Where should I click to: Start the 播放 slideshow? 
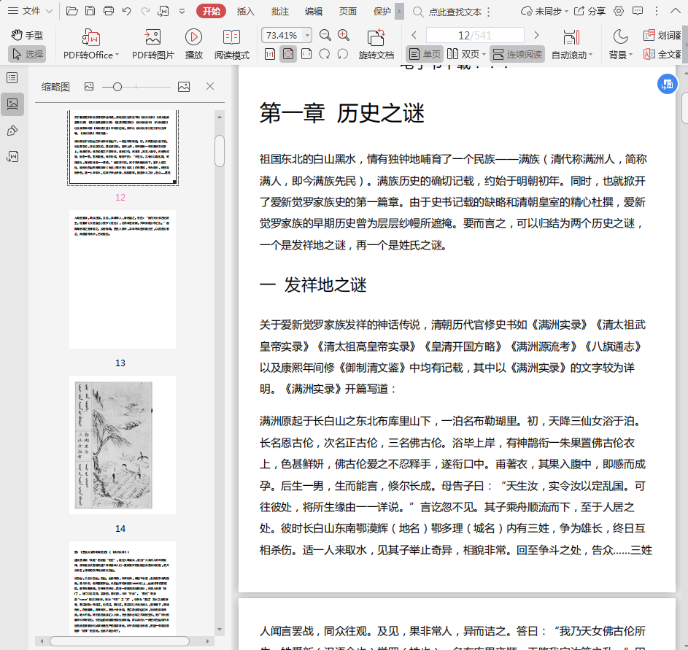coord(193,38)
